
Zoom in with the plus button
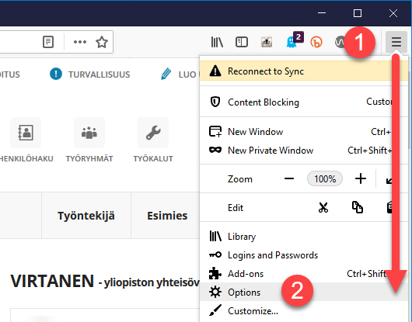point(361,179)
